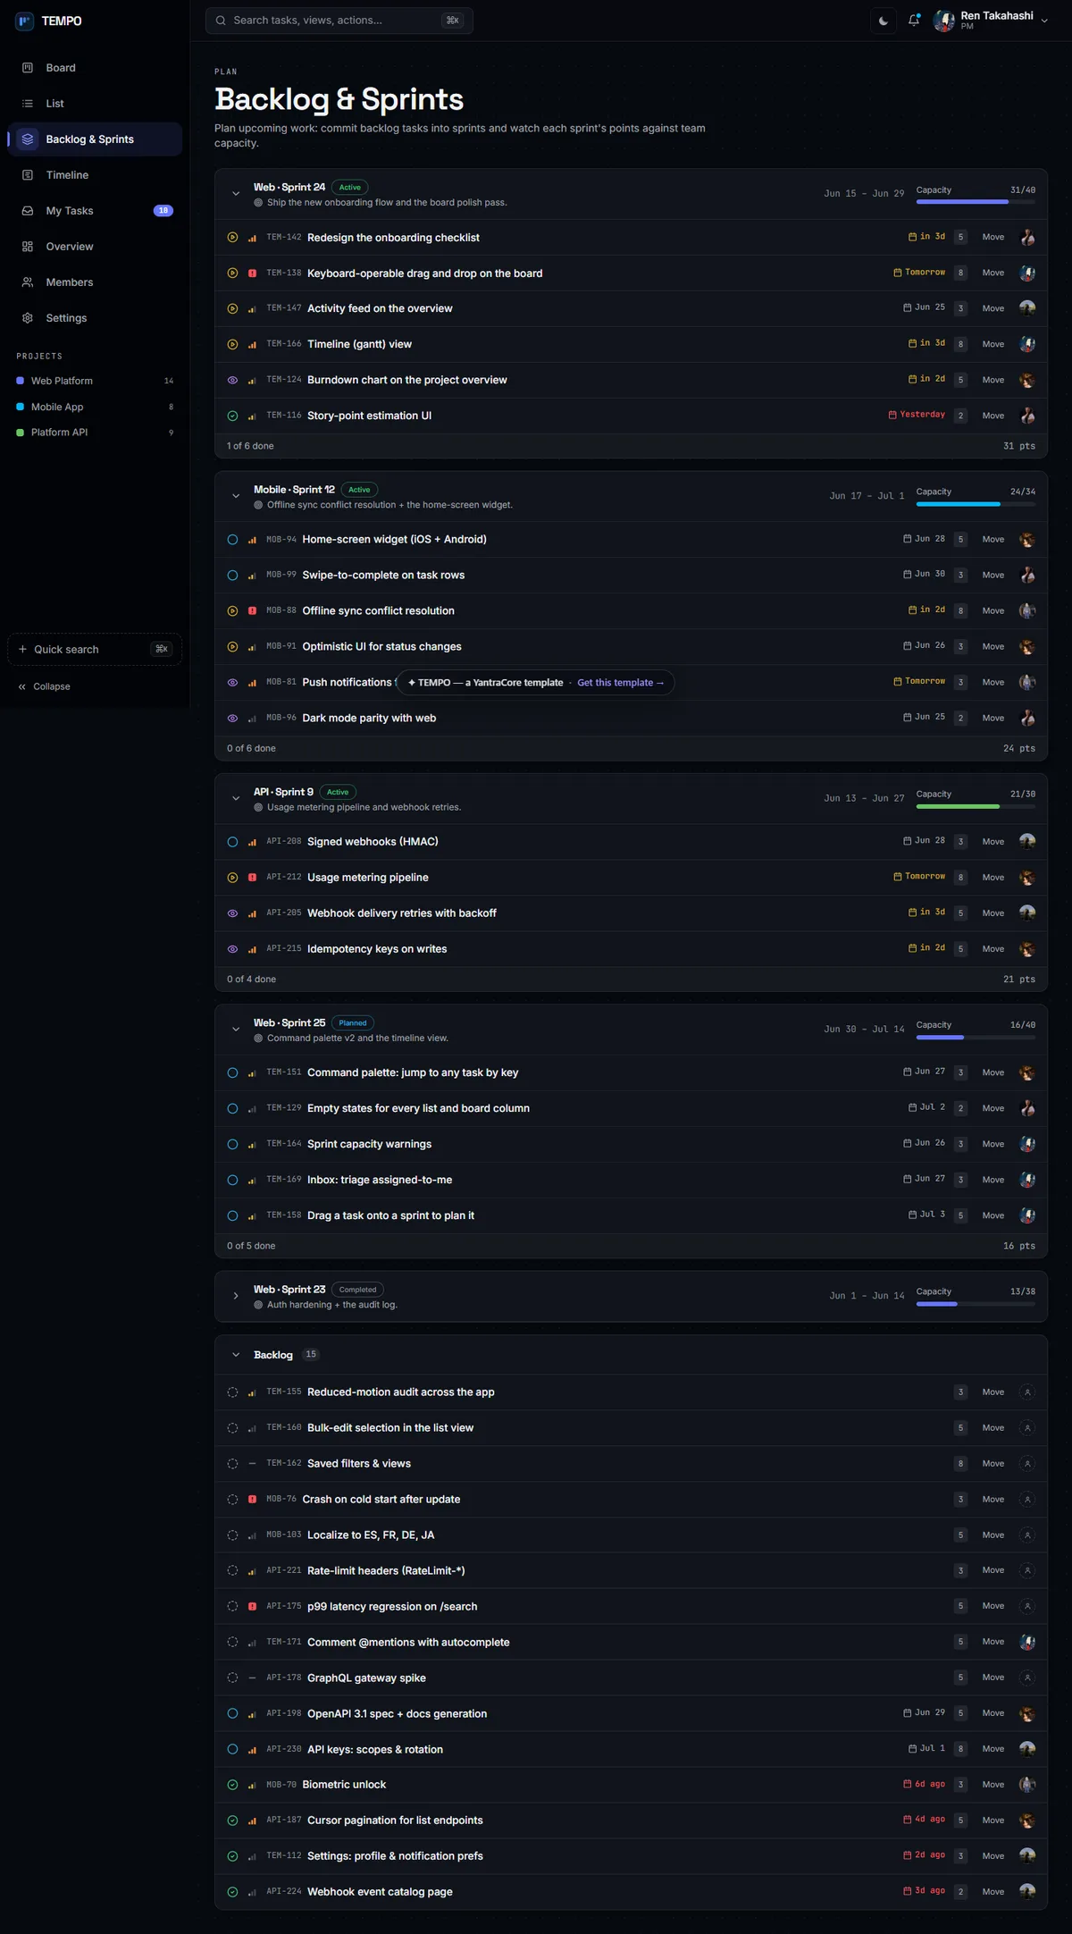Click urgent priority icon on Usage metering pipeline
Image resolution: width=1072 pixels, height=1934 pixels.
click(x=252, y=878)
